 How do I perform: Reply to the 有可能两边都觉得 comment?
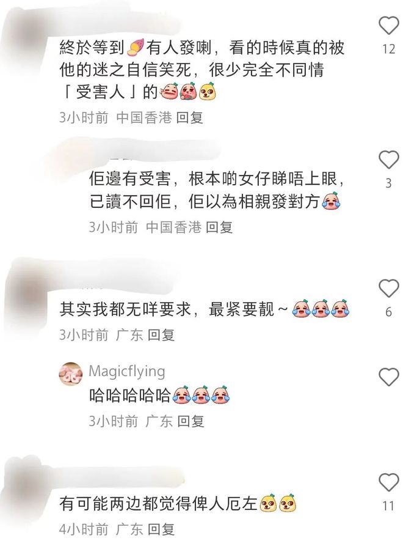[x=161, y=529]
